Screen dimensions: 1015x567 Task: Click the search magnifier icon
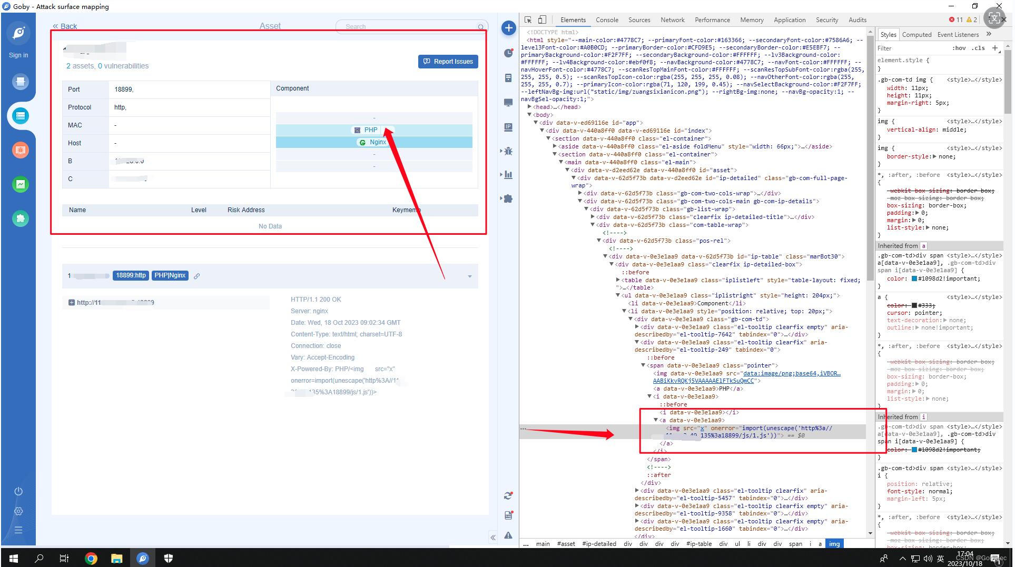click(x=481, y=27)
